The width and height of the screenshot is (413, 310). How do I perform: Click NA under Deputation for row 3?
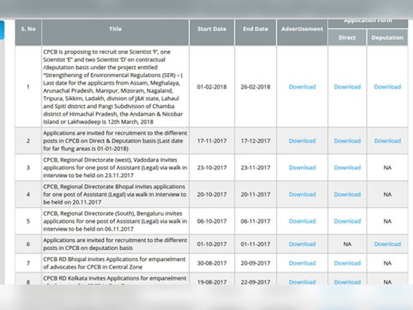coord(388,167)
